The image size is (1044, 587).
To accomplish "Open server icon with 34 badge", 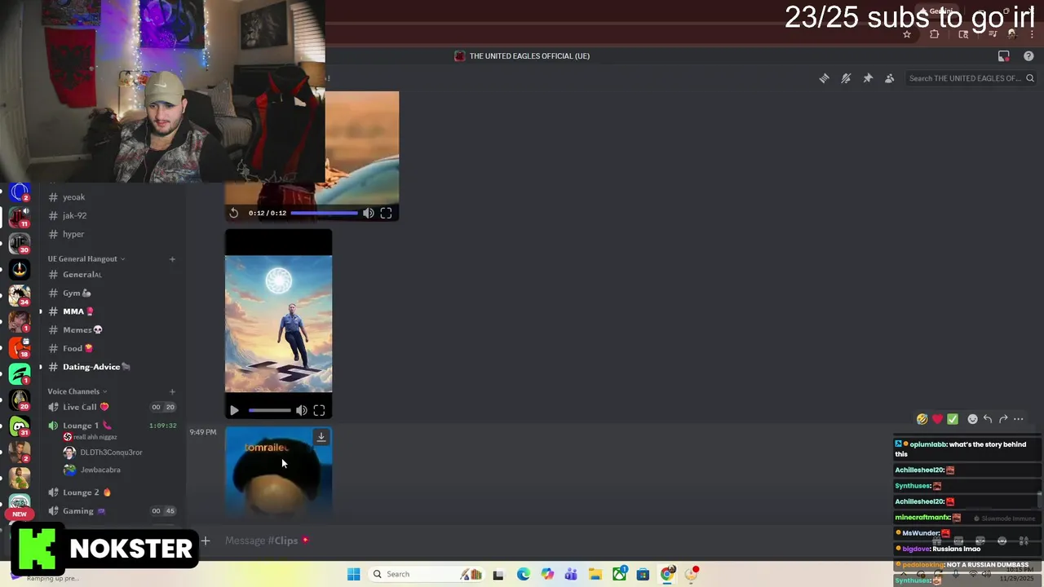I will [x=20, y=295].
